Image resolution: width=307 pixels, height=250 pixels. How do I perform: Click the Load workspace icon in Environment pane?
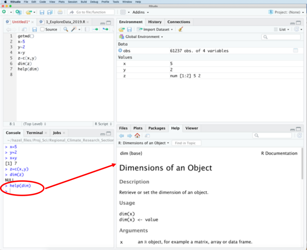(x=122, y=30)
